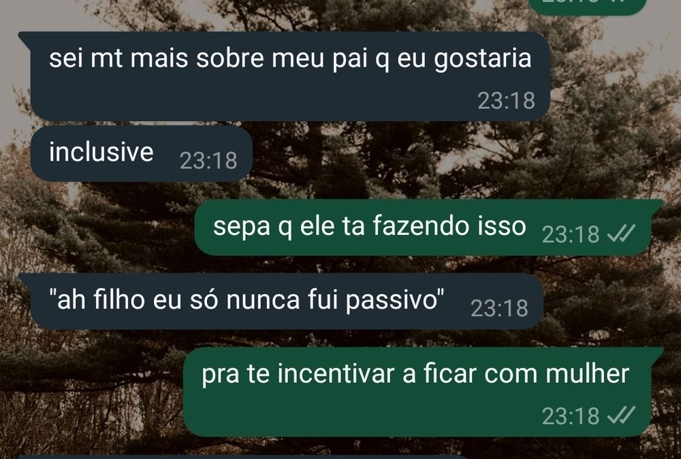
Task: Tap the partially visible green bubble at top
Action: [x=588, y=7]
